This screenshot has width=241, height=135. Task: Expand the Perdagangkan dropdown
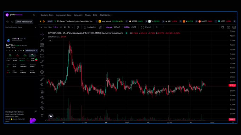click(x=32, y=51)
